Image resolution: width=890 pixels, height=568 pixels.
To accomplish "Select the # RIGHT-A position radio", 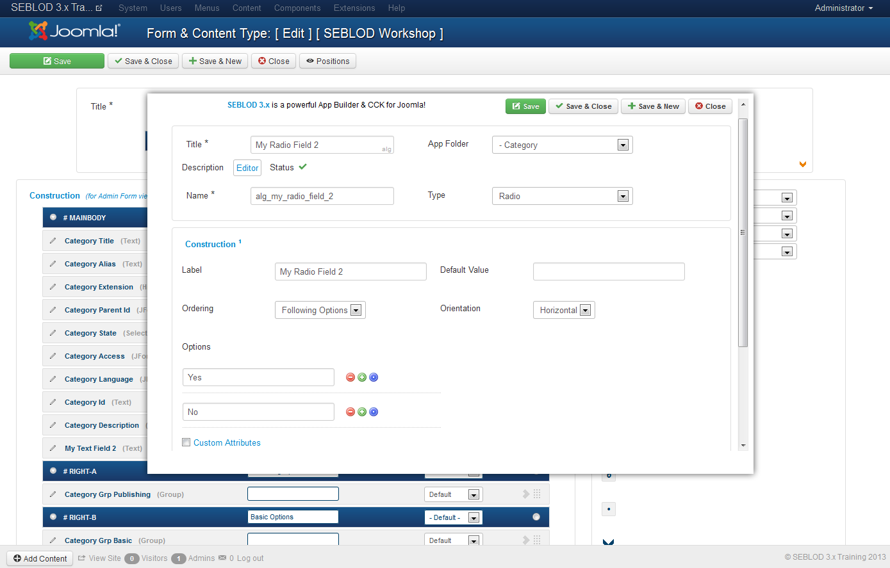I will (x=53, y=471).
